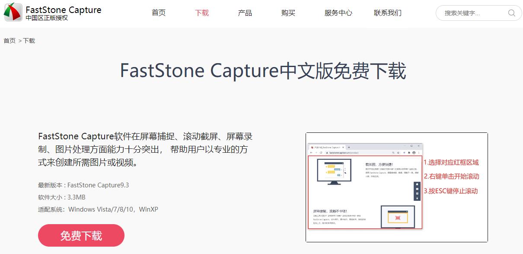
Task: Click the 中国区正版授权 text under logo
Action: tap(47, 18)
